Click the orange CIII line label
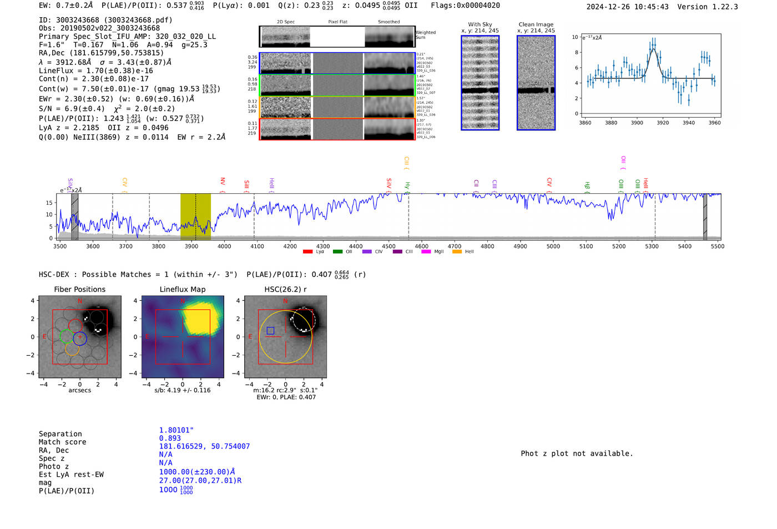The width and height of the screenshot is (777, 529). [x=406, y=163]
